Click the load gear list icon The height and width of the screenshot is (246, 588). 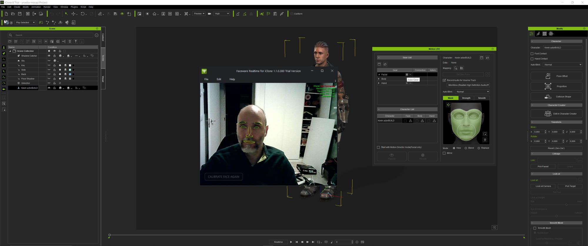(385, 64)
